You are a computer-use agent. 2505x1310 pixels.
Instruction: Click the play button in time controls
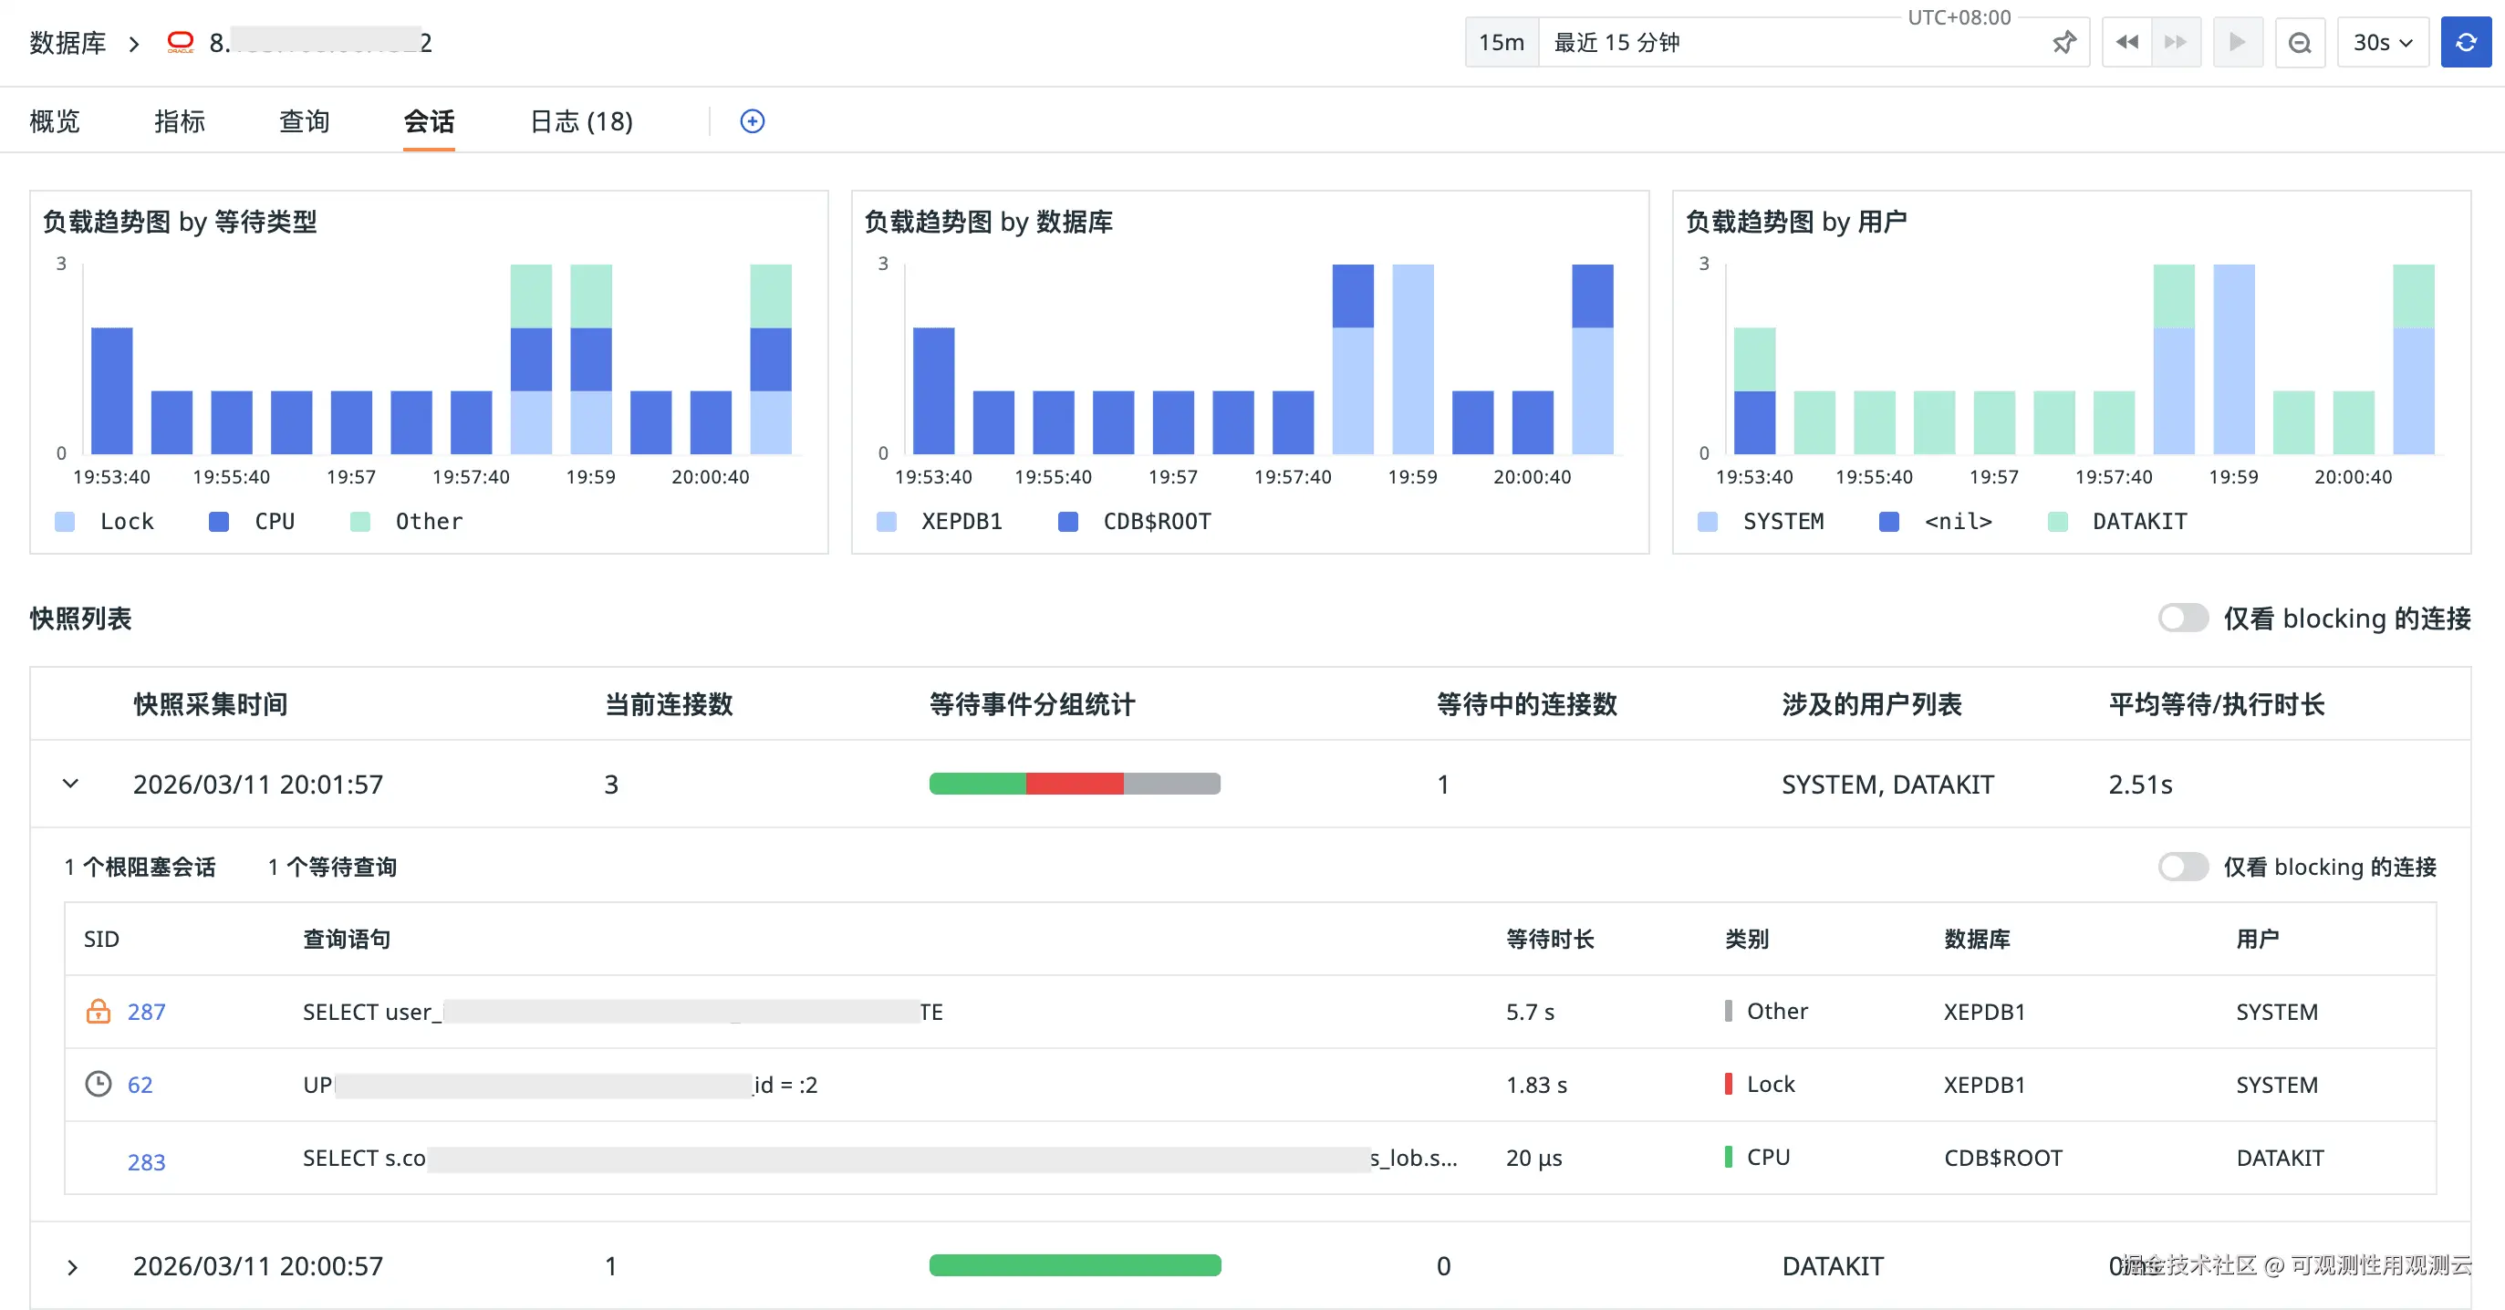click(x=2237, y=43)
